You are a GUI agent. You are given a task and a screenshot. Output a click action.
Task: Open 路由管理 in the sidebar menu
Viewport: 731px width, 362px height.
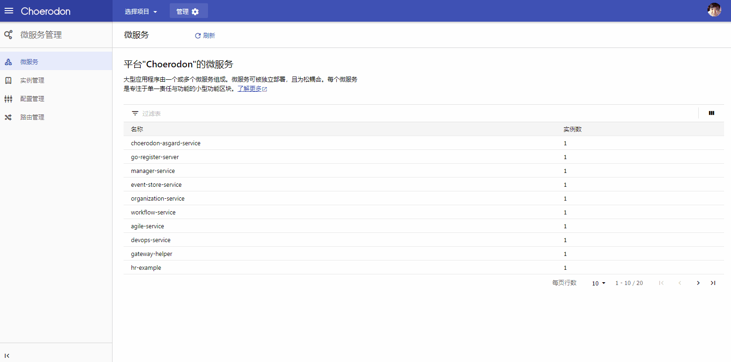pyautogui.click(x=56, y=117)
